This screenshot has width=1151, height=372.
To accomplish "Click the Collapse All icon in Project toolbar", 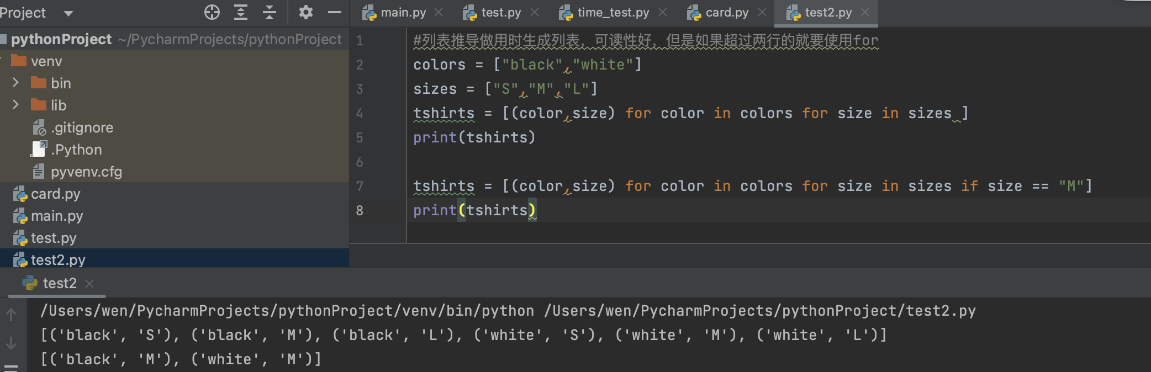I will 270,12.
